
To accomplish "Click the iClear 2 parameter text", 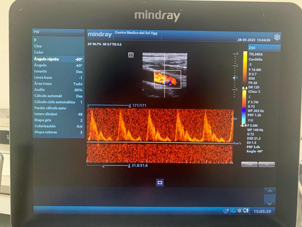I will [x=254, y=91].
